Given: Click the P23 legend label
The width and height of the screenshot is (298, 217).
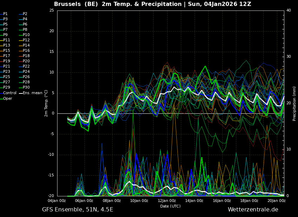Looking at the screenshot, I should point(6,71).
